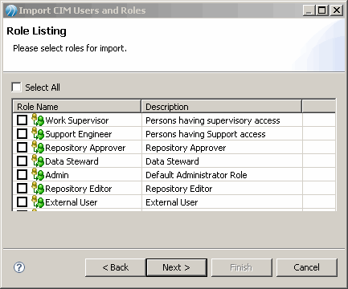This screenshot has width=348, height=289.
Task: Return with the Back button
Action: click(116, 267)
